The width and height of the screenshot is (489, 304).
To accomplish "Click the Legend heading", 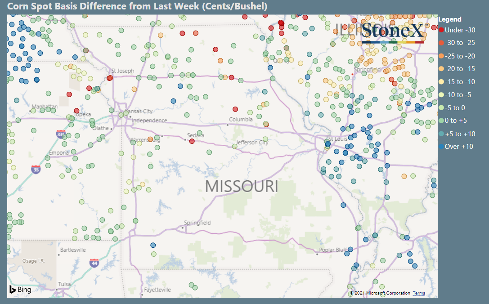I will click(450, 19).
